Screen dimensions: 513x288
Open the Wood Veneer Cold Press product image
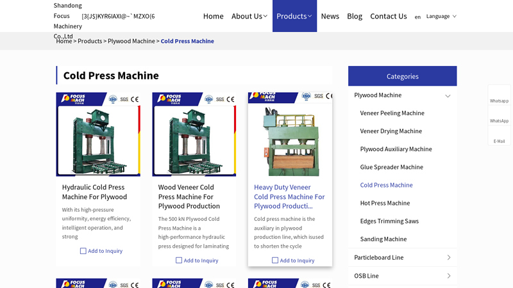pos(194,134)
